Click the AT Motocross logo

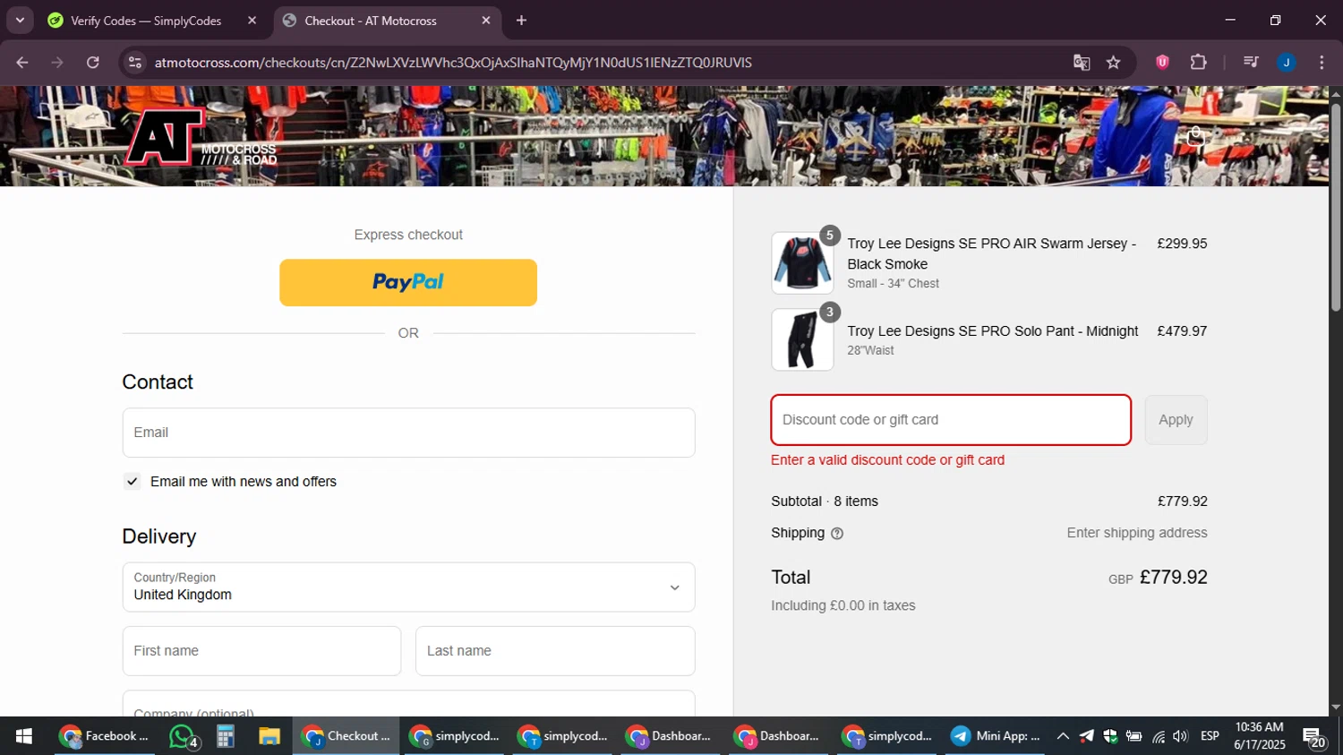[201, 137]
